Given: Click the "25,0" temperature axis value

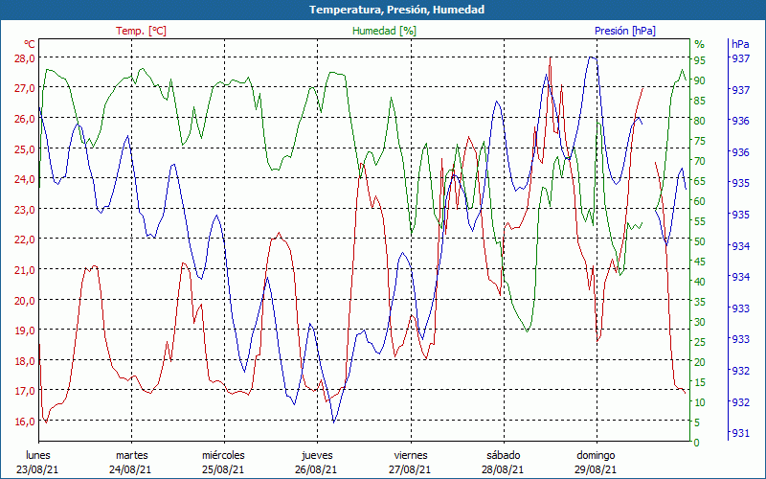Looking at the screenshot, I should (x=26, y=149).
